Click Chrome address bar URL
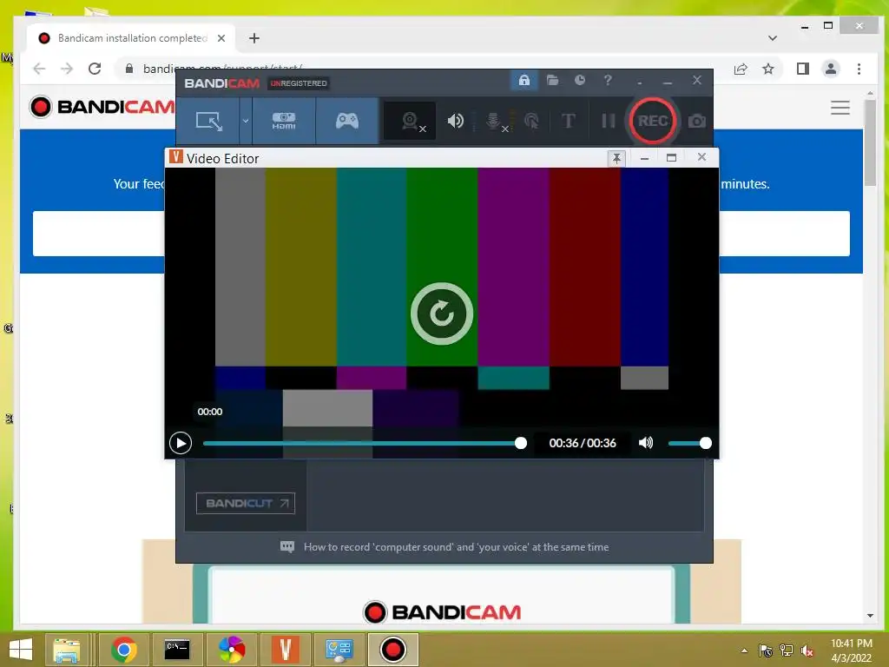This screenshot has height=667, width=889. pos(222,69)
